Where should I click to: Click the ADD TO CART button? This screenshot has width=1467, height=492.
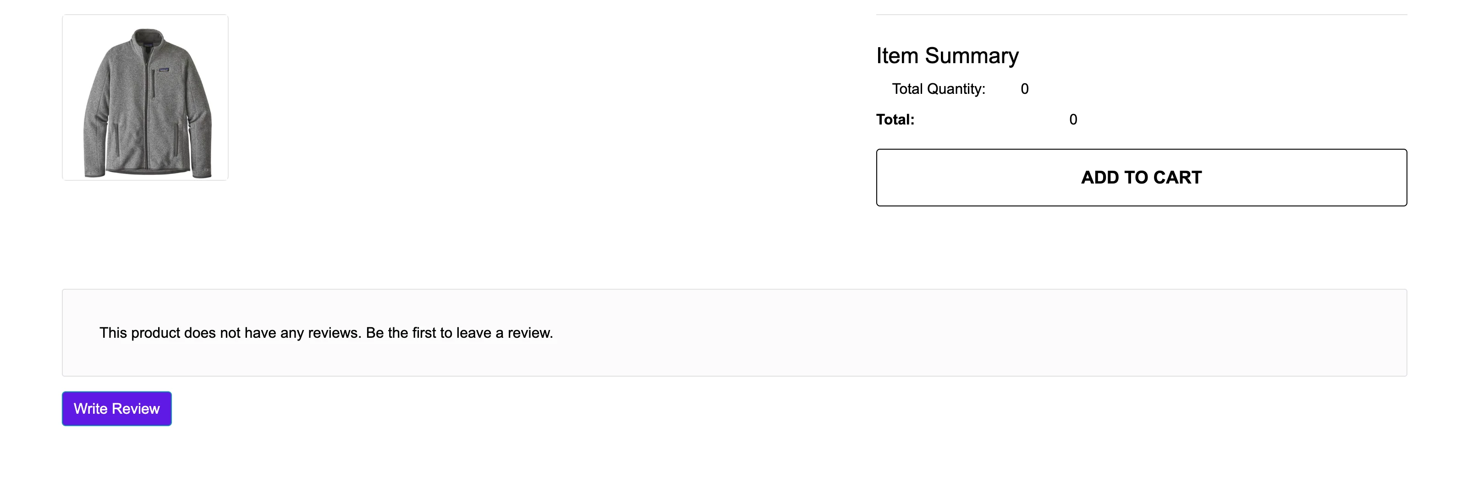[x=1141, y=178]
